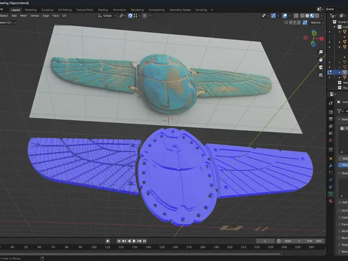Open viewport shading options dropdown arrow
Image resolution: width=348 pixels, height=261 pixels.
click(x=321, y=16)
